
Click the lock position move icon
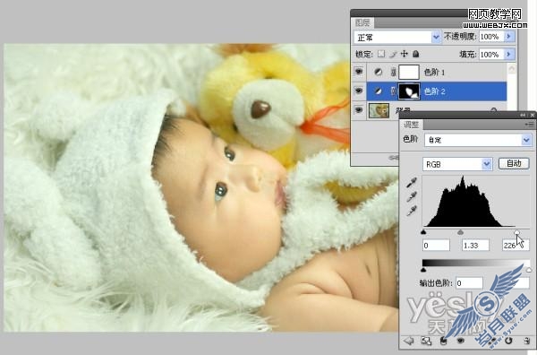pos(405,54)
